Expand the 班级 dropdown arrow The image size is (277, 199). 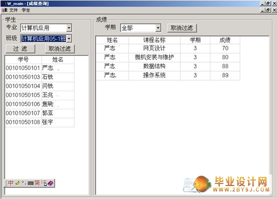tap(69, 39)
